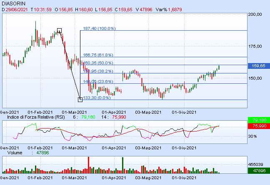Grab the lower Fibonacci anchor square handle

click(x=80, y=100)
